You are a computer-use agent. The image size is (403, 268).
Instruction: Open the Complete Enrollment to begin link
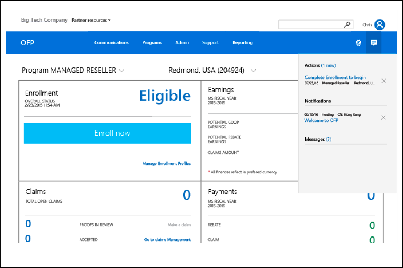(x=335, y=77)
